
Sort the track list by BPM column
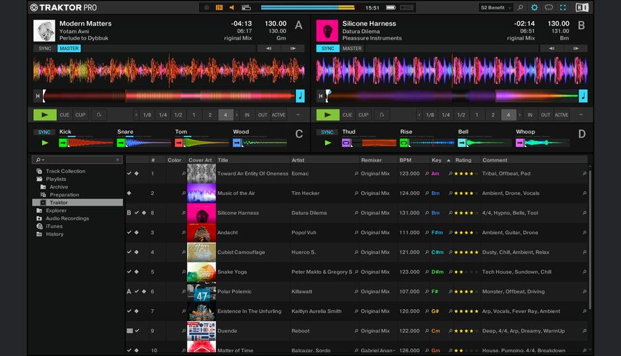[406, 160]
